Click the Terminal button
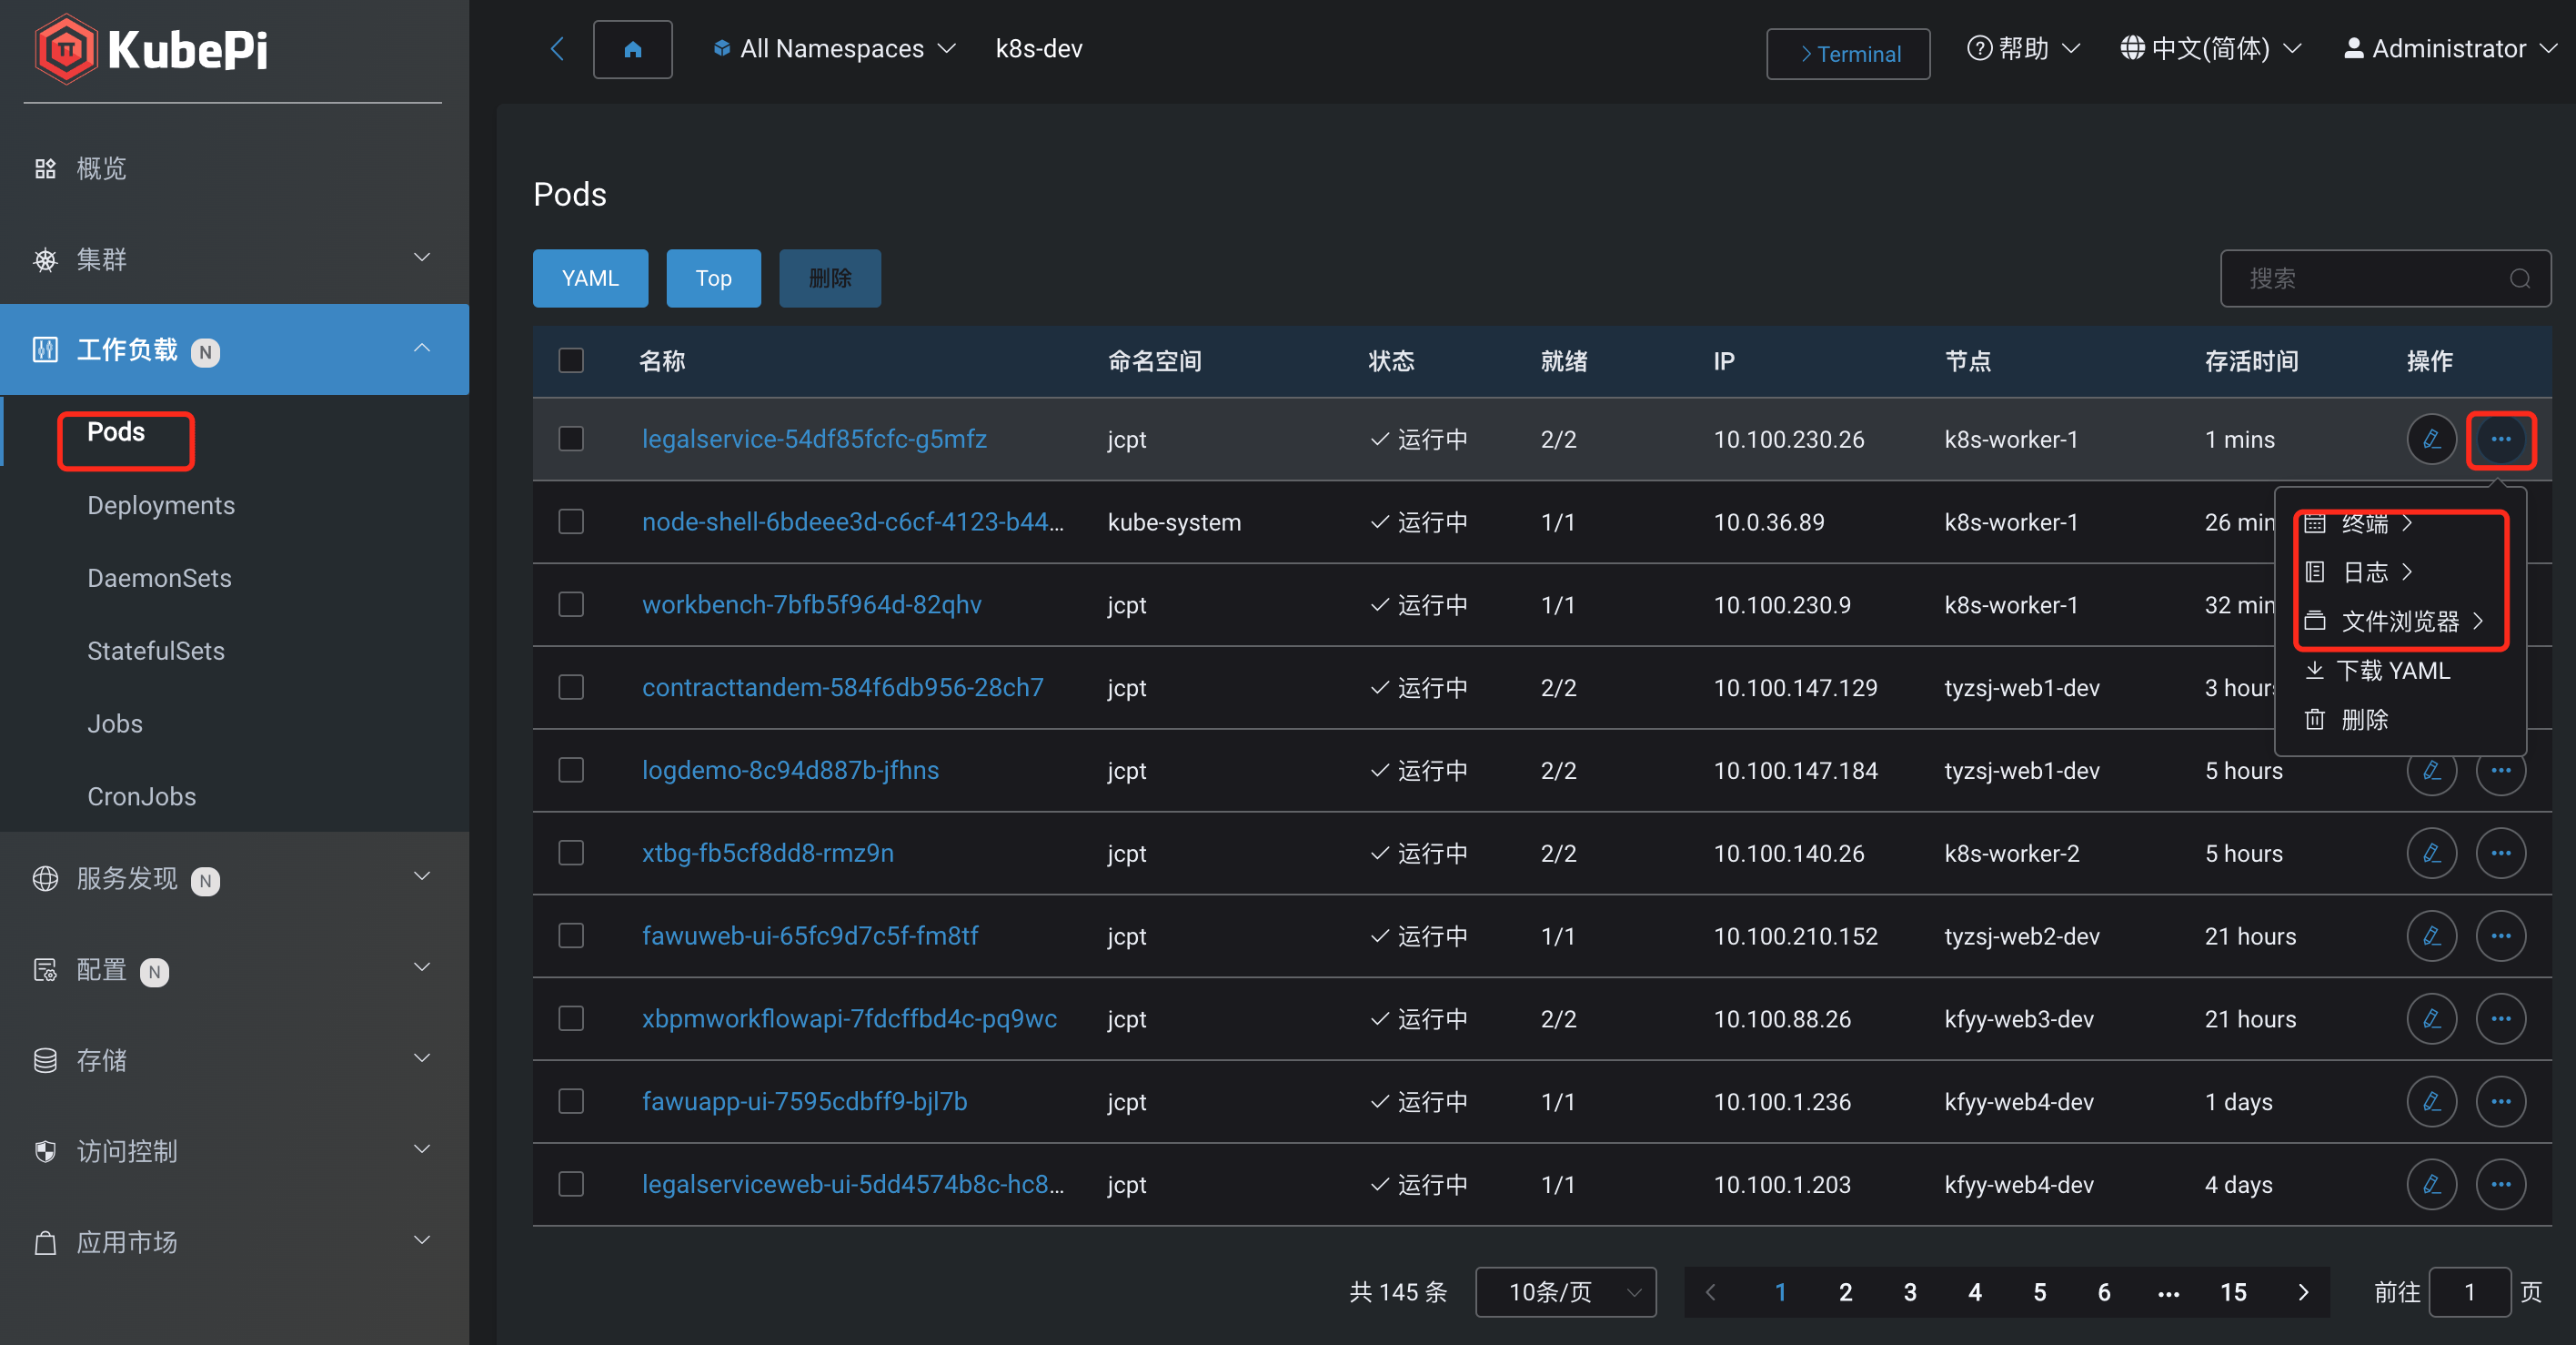2576x1345 pixels. point(1848,54)
